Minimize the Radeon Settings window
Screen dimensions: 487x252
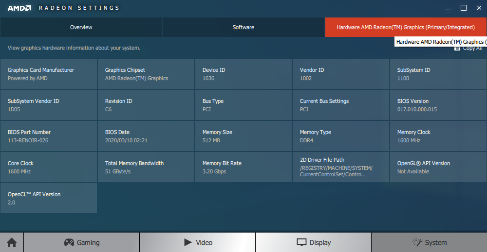pos(448,8)
